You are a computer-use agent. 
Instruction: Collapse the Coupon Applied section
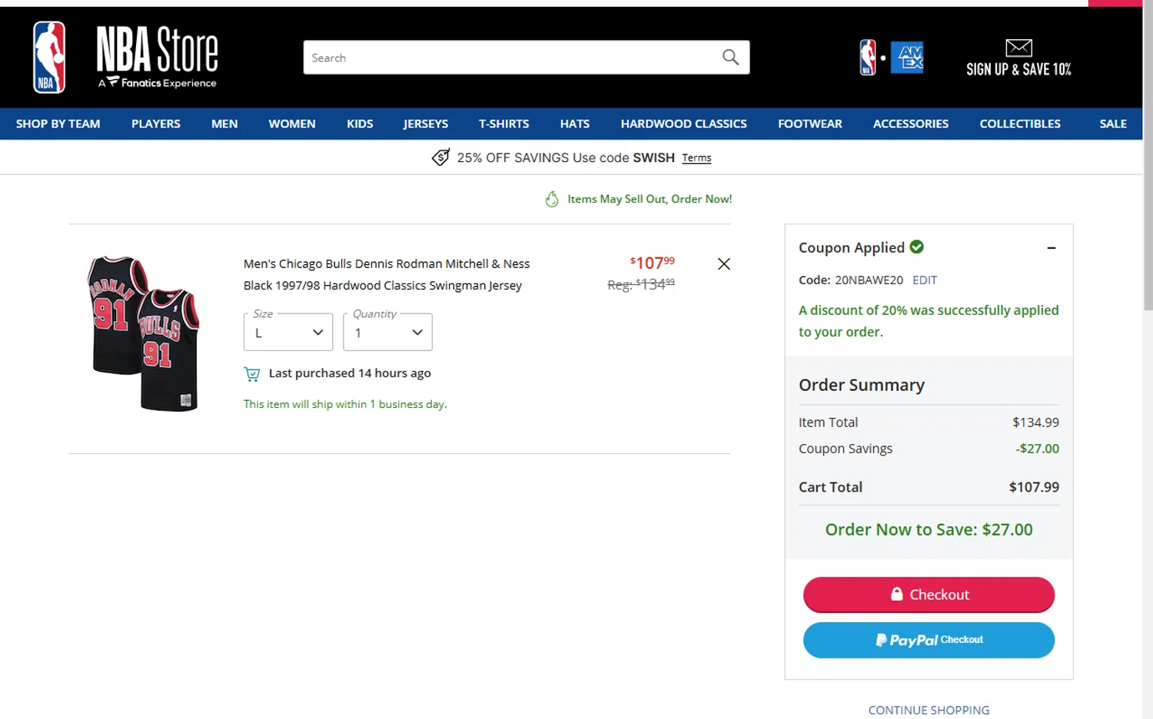click(x=1052, y=248)
